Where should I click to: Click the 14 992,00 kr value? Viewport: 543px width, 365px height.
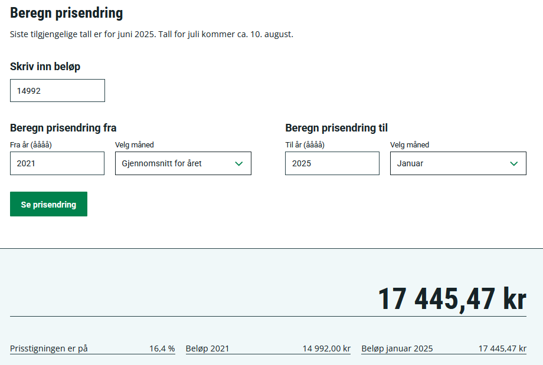point(326,348)
